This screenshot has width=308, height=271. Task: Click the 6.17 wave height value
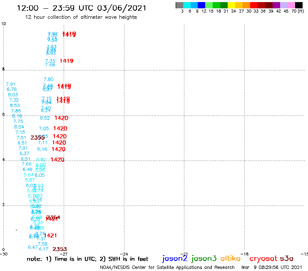44,249
